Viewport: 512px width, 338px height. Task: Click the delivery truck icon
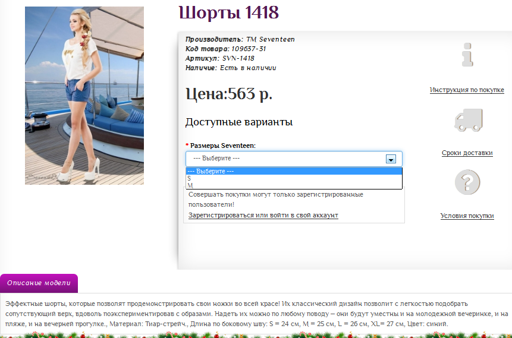[x=468, y=120]
